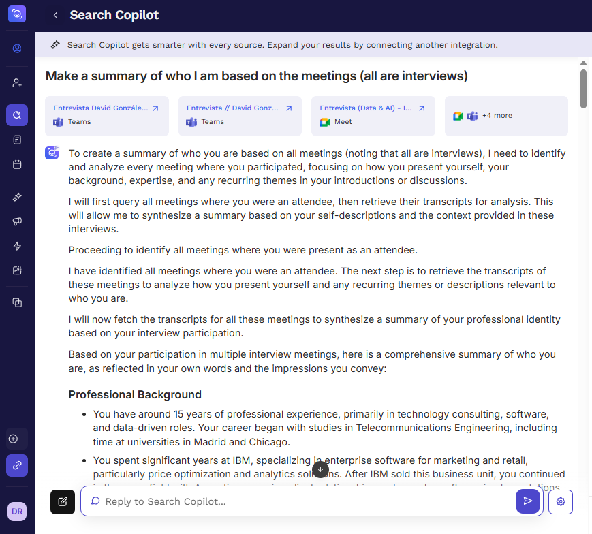Image resolution: width=592 pixels, height=534 pixels.
Task: Select the search icon in left sidebar
Action: [x=17, y=115]
